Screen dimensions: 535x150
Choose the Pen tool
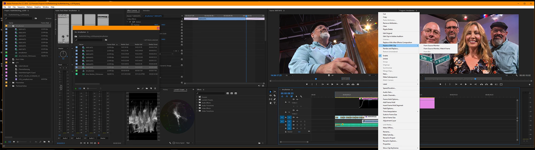pos(275,99)
